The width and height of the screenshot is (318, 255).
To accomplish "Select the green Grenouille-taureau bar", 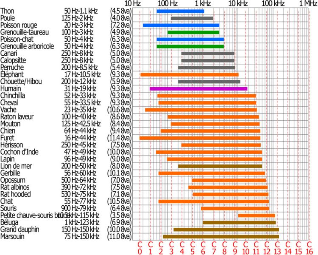I will 193,32.
